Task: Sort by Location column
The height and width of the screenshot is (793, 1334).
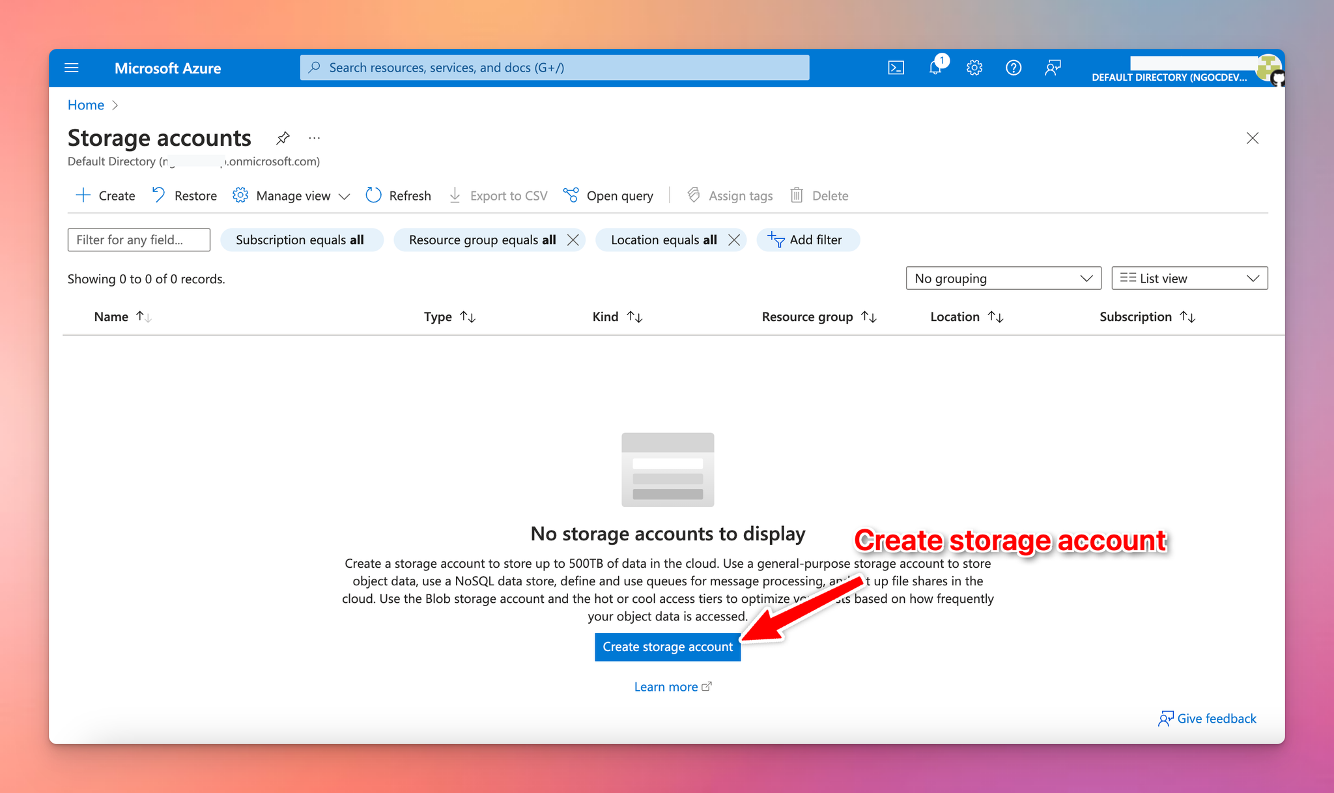Action: coord(967,316)
